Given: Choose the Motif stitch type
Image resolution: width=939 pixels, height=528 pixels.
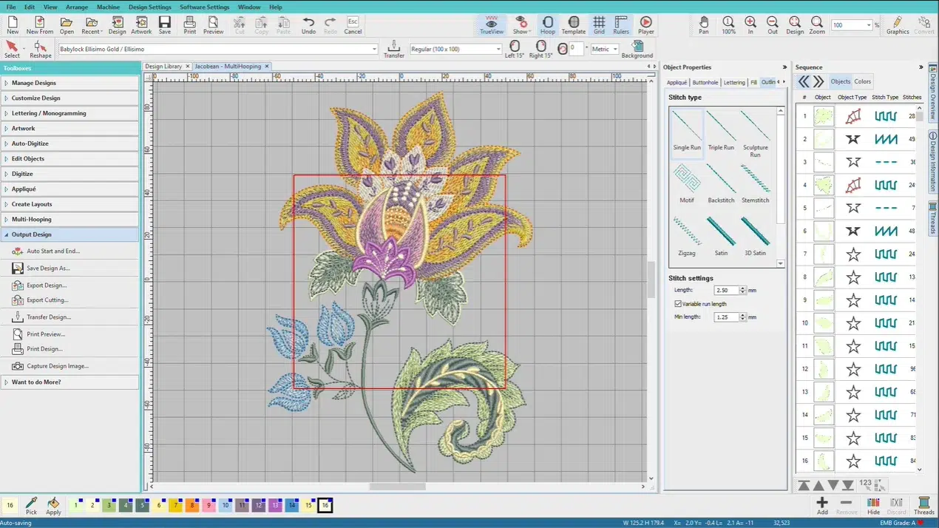Looking at the screenshot, I should tap(687, 184).
